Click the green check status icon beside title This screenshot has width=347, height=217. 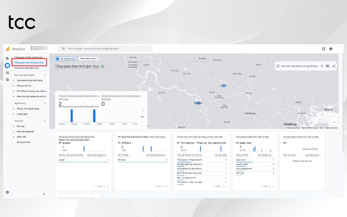[102, 66]
